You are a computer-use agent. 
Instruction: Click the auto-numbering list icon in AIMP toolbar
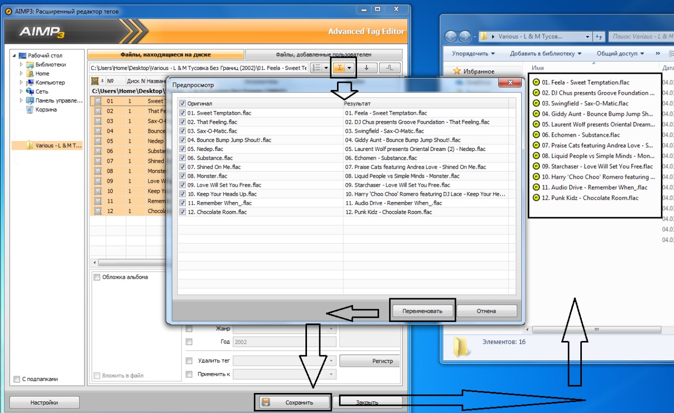[316, 68]
